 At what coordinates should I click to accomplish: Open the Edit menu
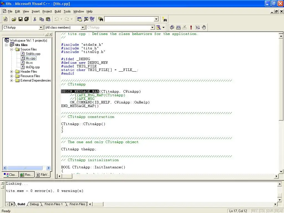pyautogui.click(x=17, y=11)
